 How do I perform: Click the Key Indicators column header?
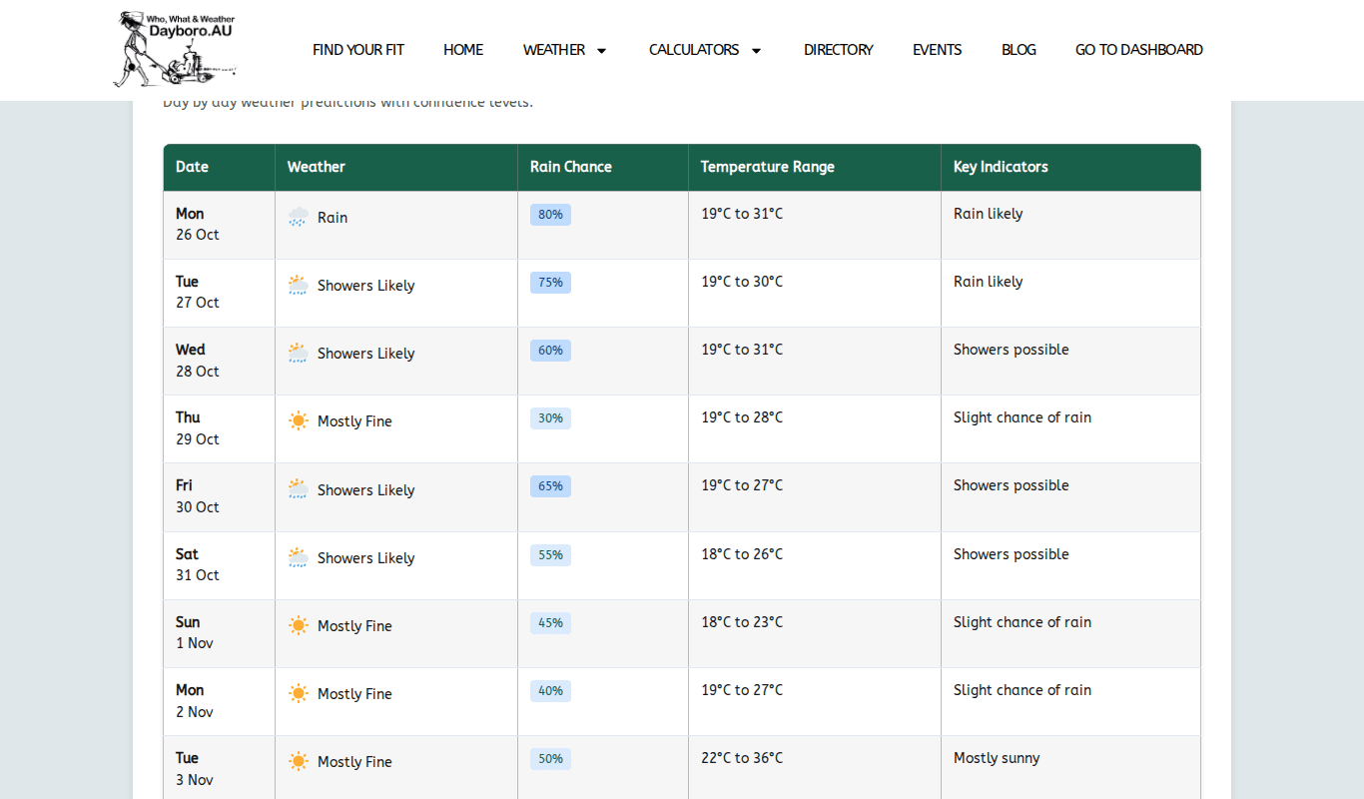[1070, 167]
